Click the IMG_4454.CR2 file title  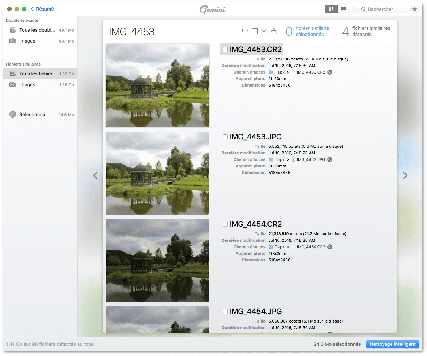(x=256, y=224)
